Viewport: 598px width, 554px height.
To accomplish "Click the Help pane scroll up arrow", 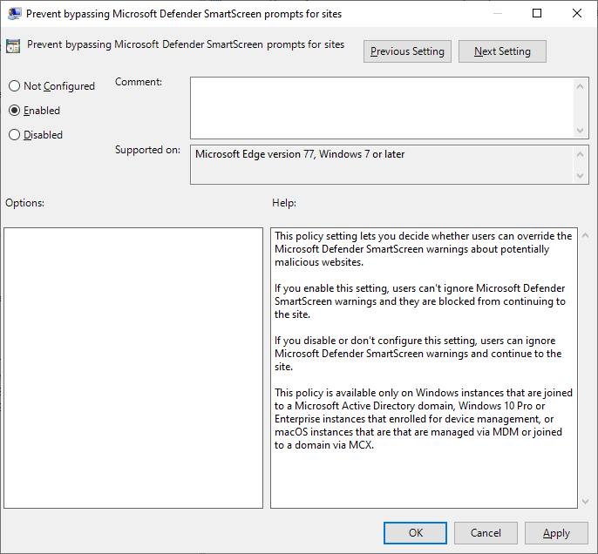I will point(586,235).
